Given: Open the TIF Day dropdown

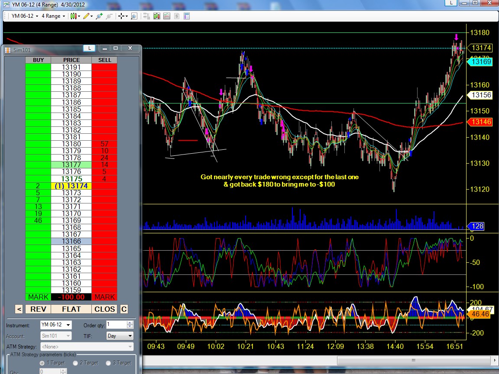Looking at the screenshot, I should point(120,336).
